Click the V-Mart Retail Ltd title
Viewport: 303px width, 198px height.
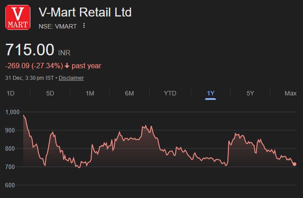pos(85,12)
